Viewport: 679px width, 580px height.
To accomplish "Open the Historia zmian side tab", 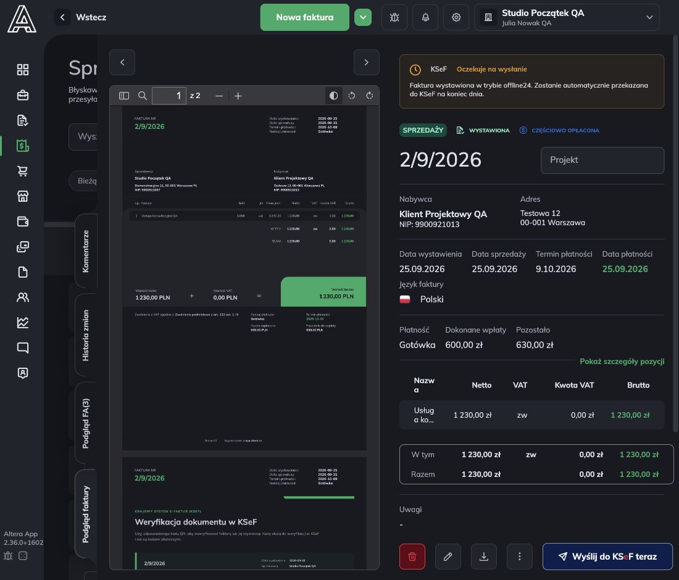I will point(86,336).
